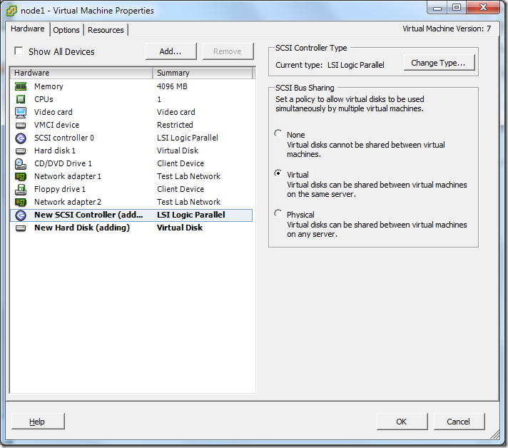
Task: Select the Physical bus sharing option
Action: point(278,213)
